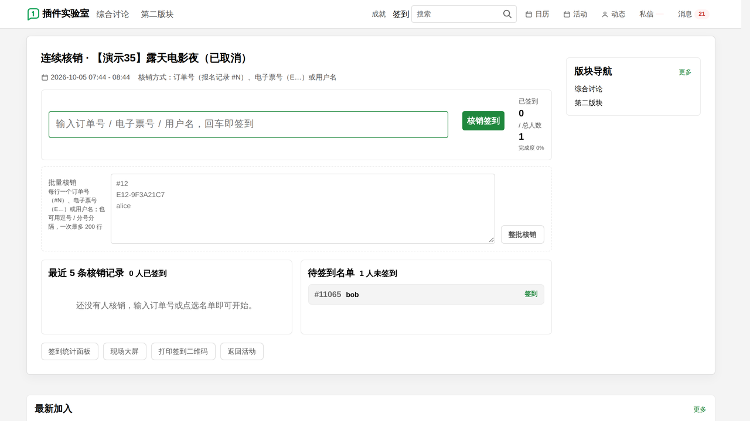Image resolution: width=750 pixels, height=421 pixels.
Task: Click the 返回活动 button
Action: [242, 351]
